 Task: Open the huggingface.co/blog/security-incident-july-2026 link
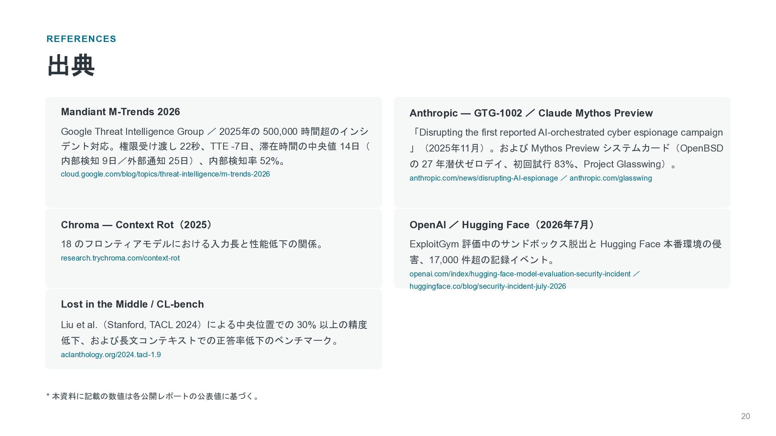coord(487,286)
